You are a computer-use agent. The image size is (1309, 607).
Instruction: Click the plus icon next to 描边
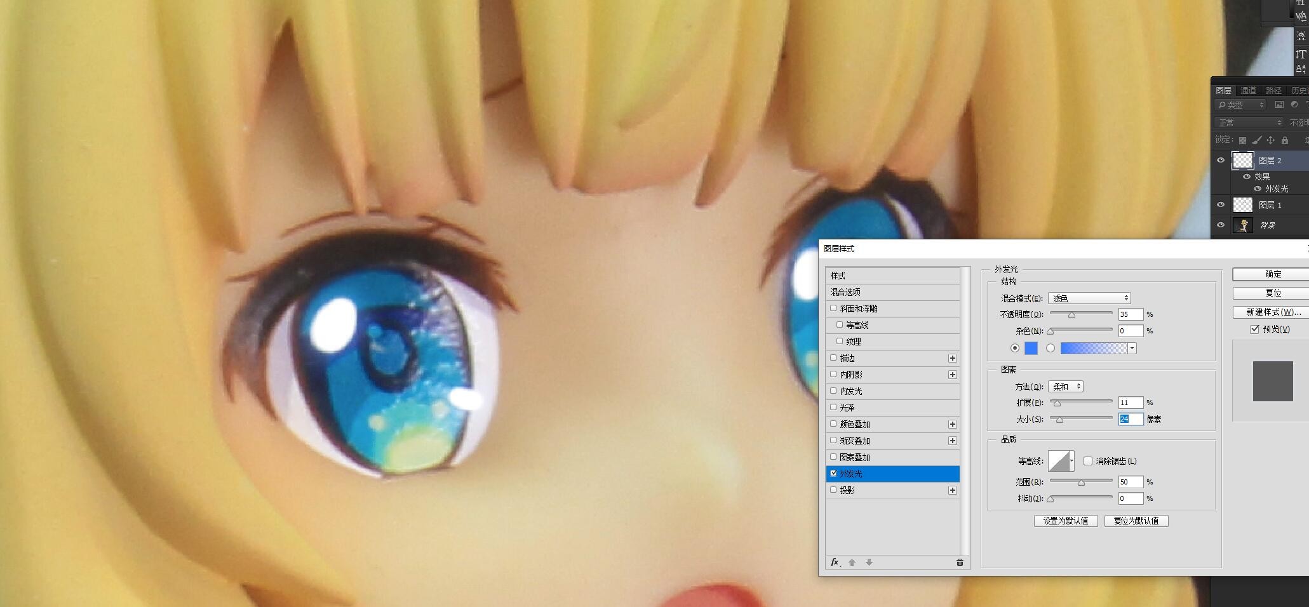(952, 358)
